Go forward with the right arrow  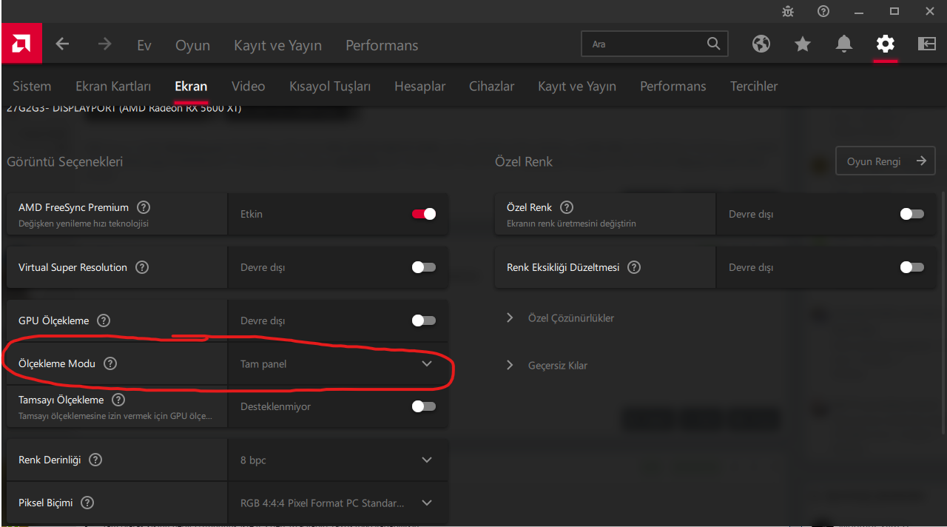[x=104, y=44]
